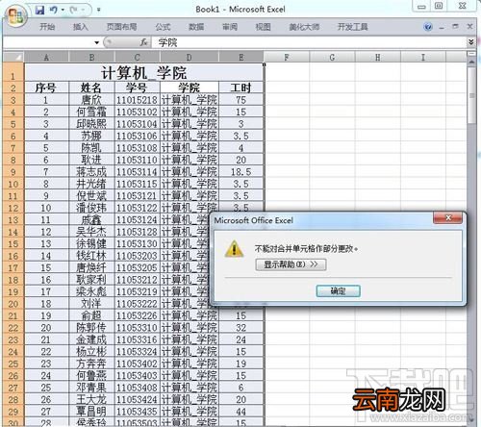Select column H header
This screenshot has width=481, height=427.
coord(378,57)
